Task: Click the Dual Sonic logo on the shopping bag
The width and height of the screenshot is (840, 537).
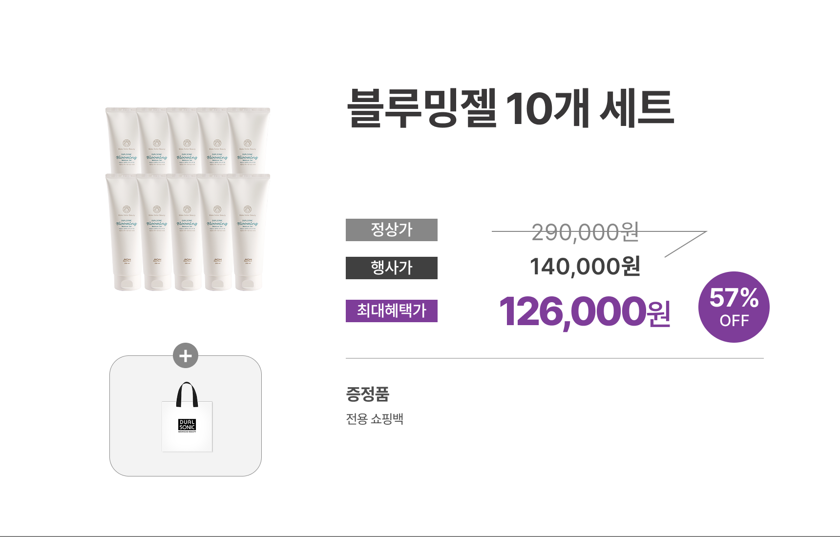Action: click(187, 425)
